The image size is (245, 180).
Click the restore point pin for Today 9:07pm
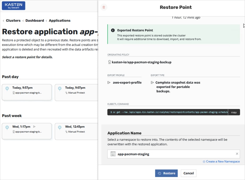60,89
